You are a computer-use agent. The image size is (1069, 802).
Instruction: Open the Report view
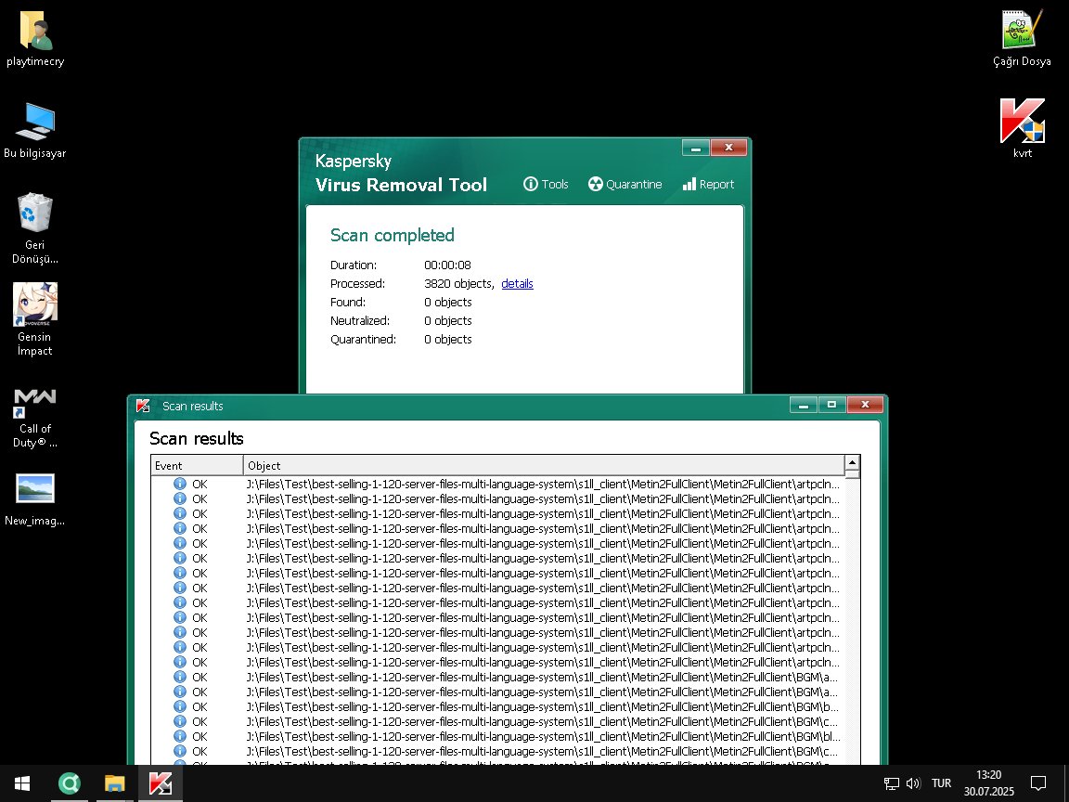(x=708, y=184)
